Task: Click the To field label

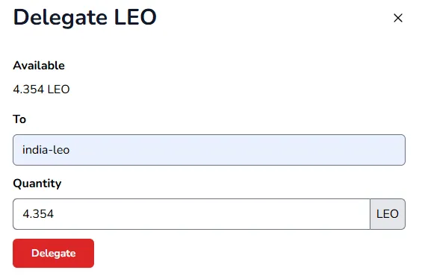Action: click(19, 119)
